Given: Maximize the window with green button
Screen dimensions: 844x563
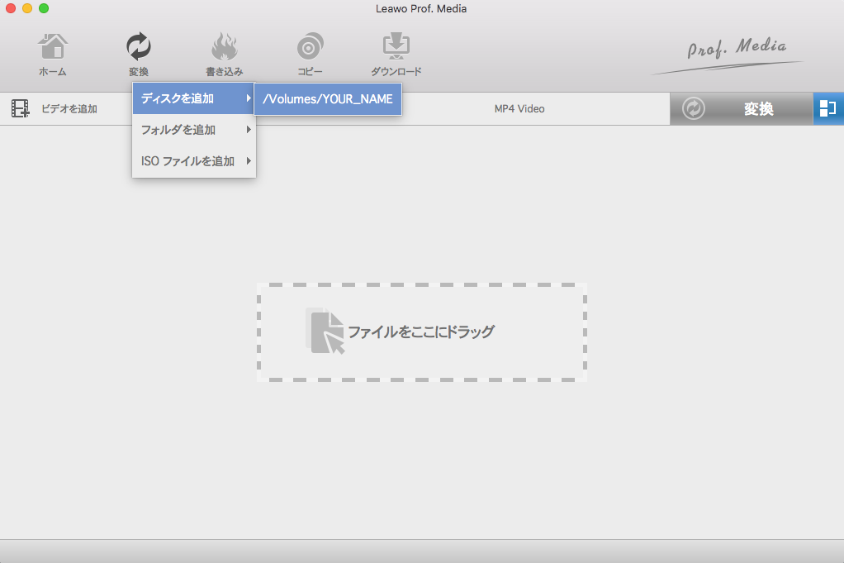Looking at the screenshot, I should tap(44, 8).
